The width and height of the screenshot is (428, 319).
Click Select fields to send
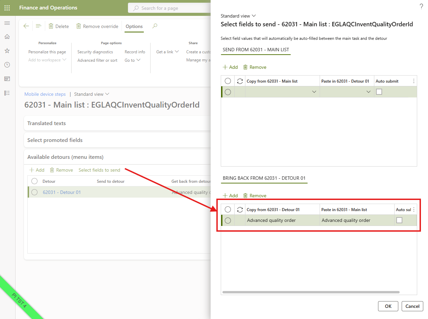point(99,170)
